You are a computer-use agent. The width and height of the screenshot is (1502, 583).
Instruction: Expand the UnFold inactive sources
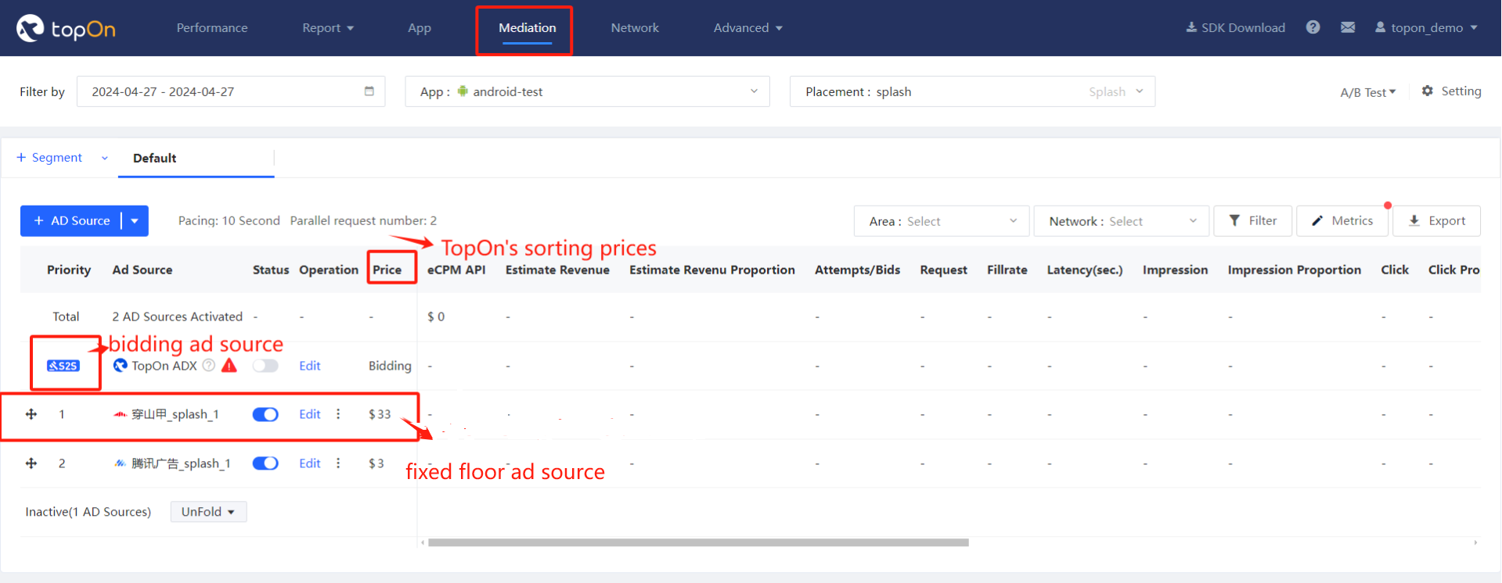208,512
